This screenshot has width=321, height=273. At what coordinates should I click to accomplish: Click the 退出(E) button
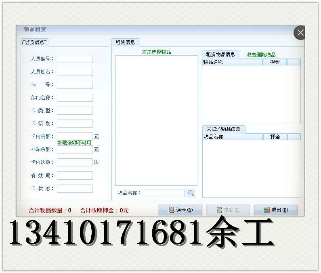(275, 210)
